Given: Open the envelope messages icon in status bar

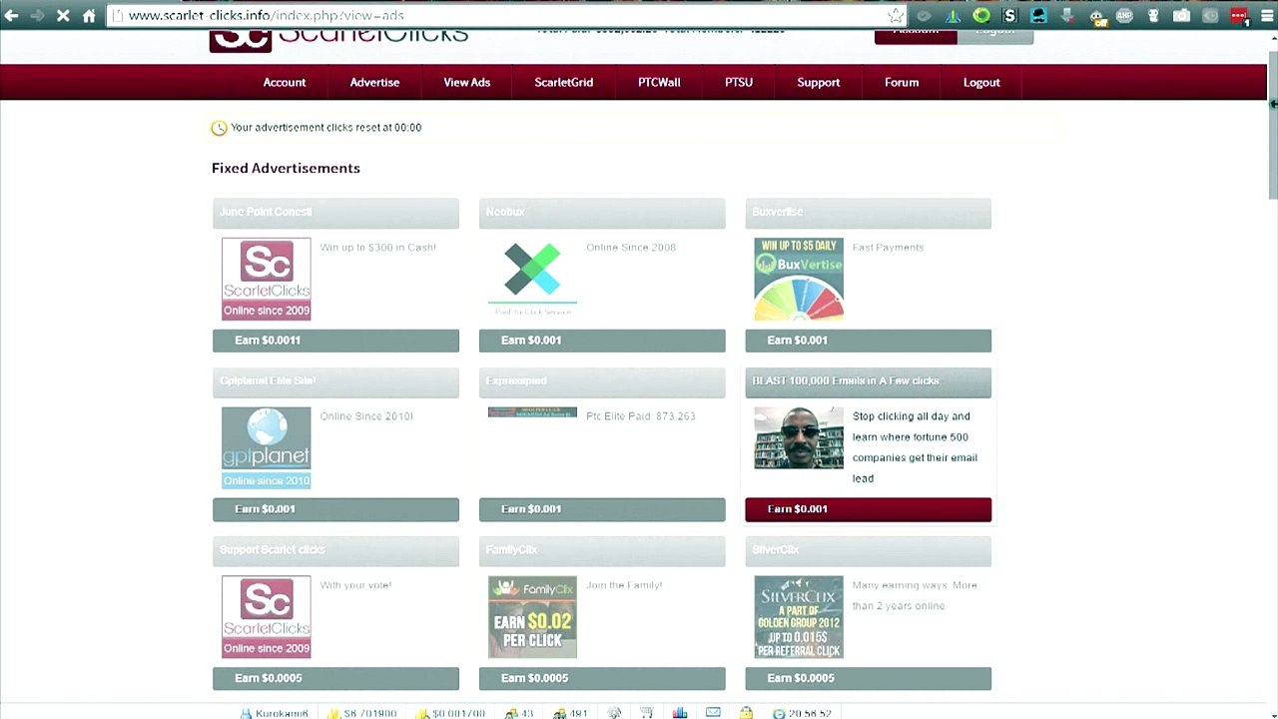Looking at the screenshot, I should pos(713,713).
